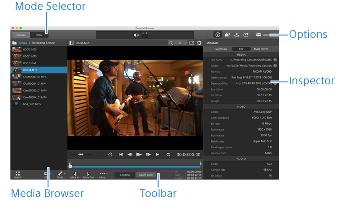
Task: Switch to the Summary metadata tab
Action: (x=221, y=49)
